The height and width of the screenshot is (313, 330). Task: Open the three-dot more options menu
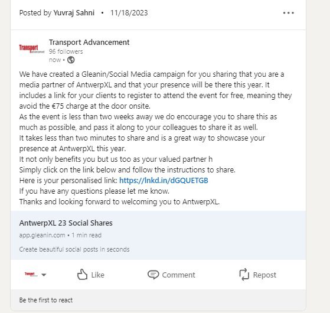288,13
